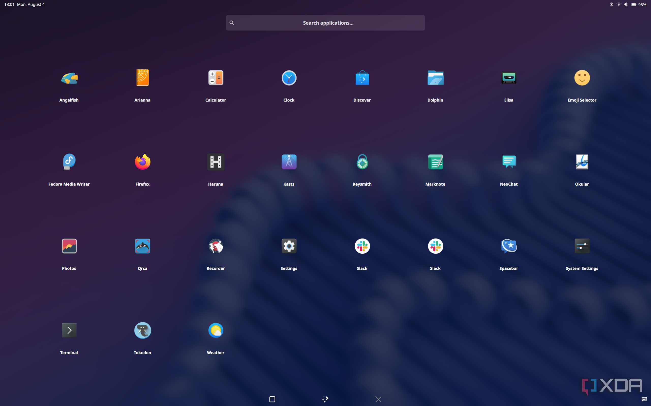Show the on-screen keyboard
This screenshot has width=651, height=406.
click(x=644, y=399)
